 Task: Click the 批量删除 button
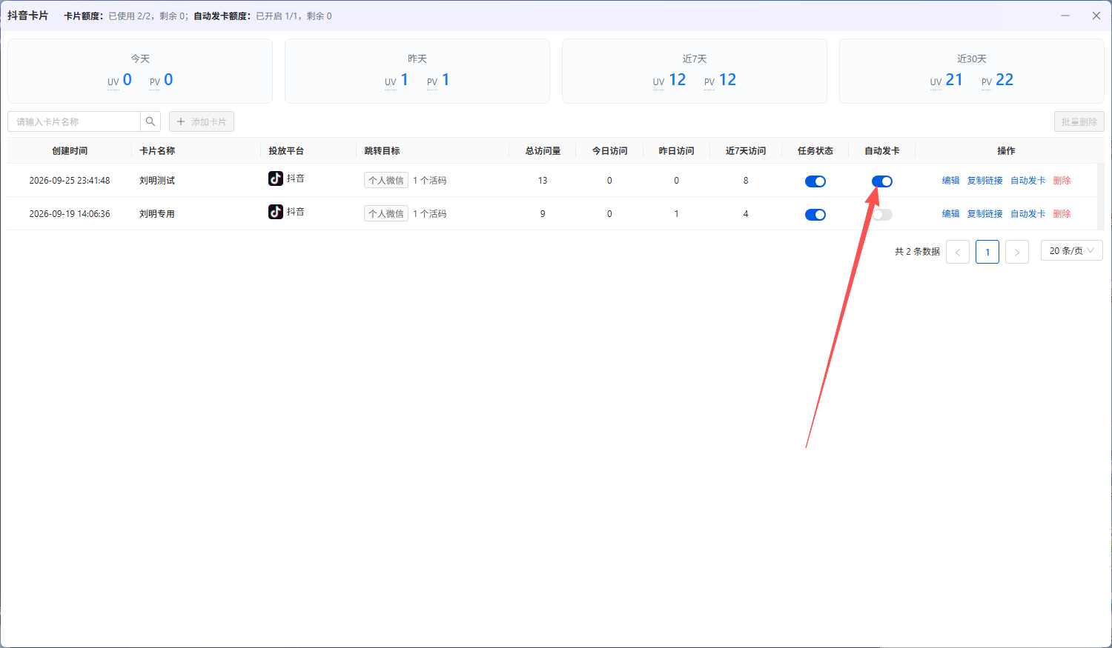(1079, 121)
